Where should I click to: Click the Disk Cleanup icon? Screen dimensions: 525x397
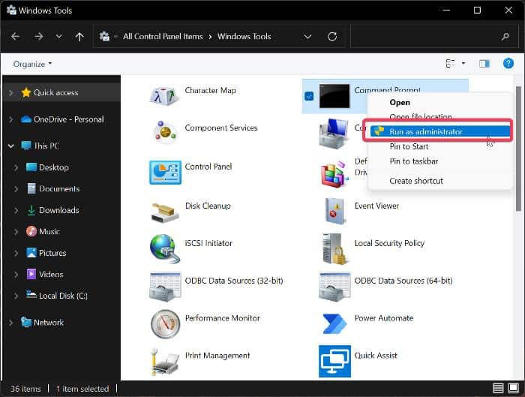point(164,211)
